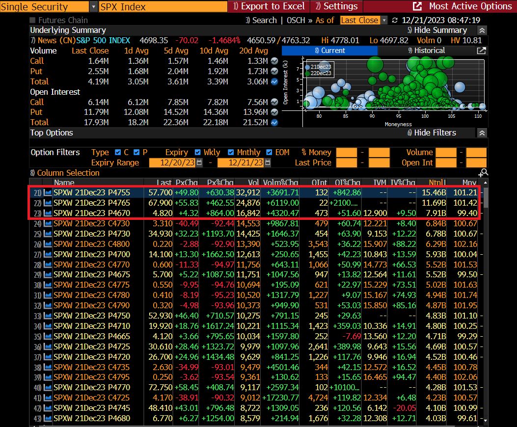Viewport: 517px width, 427px height.
Task: Click the SPX Index security field
Action: tap(163, 6)
